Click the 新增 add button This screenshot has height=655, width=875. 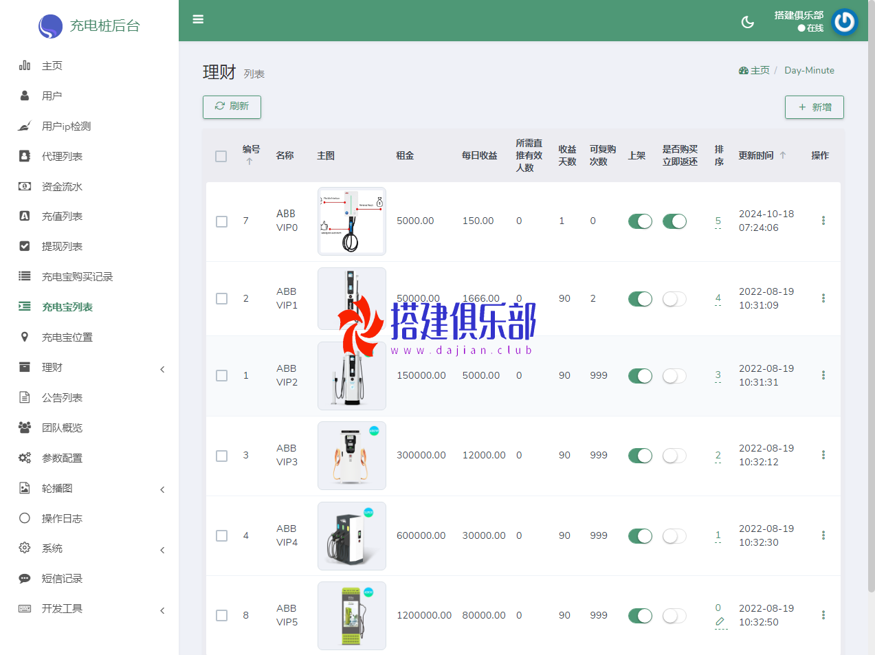click(815, 107)
